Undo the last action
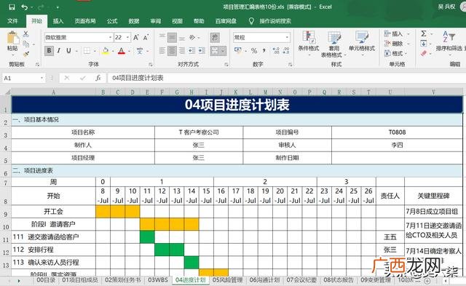 [25, 7]
